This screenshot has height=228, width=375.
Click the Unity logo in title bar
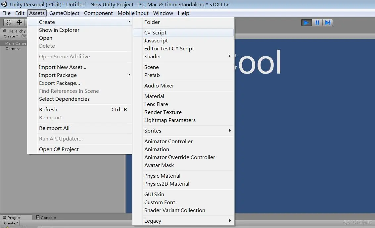4,4
